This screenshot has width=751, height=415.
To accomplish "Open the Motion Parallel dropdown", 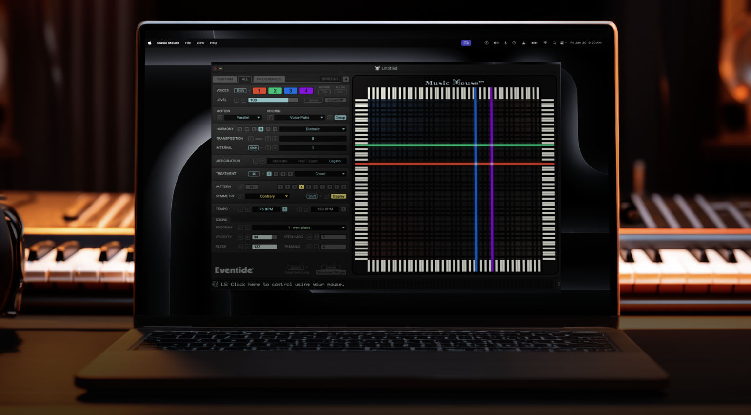I will (x=243, y=117).
